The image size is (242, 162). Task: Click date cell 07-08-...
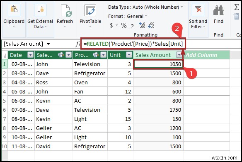coord(21,110)
